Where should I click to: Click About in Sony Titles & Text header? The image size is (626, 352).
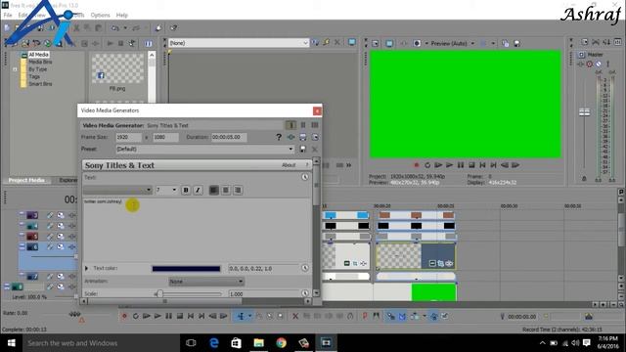(x=289, y=165)
